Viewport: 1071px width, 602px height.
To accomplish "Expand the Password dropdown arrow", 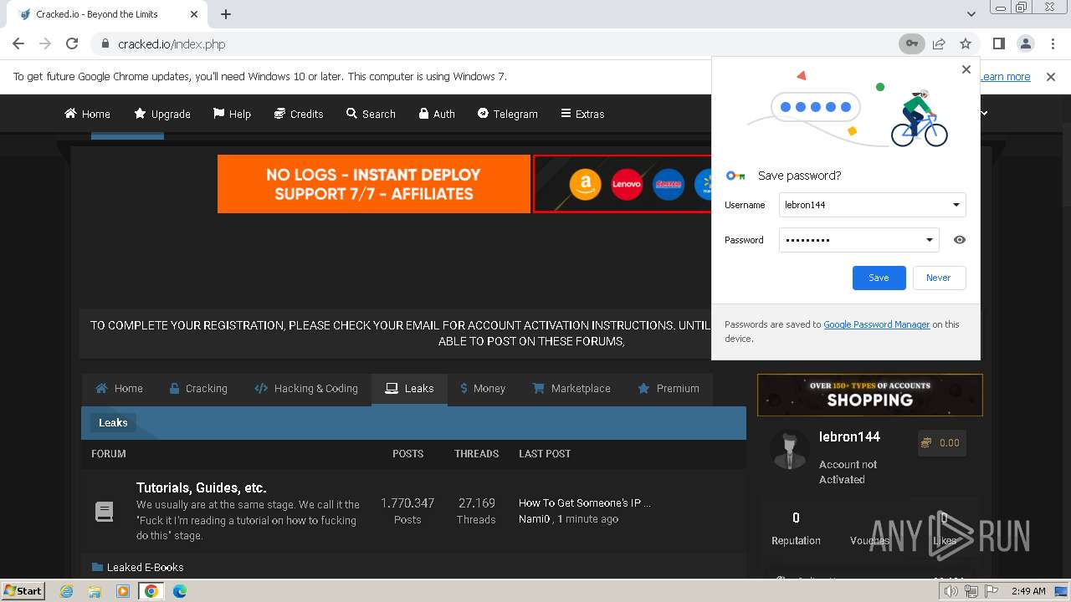I will [x=929, y=240].
